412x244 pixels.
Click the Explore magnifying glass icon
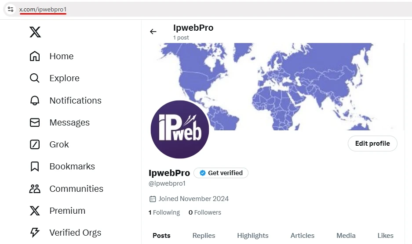(x=34, y=78)
